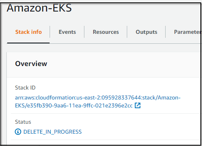Click the EKS/e35fb390 line of the ARN
Image resolution: width=202 pixels, height=146 pixels.
click(74, 106)
